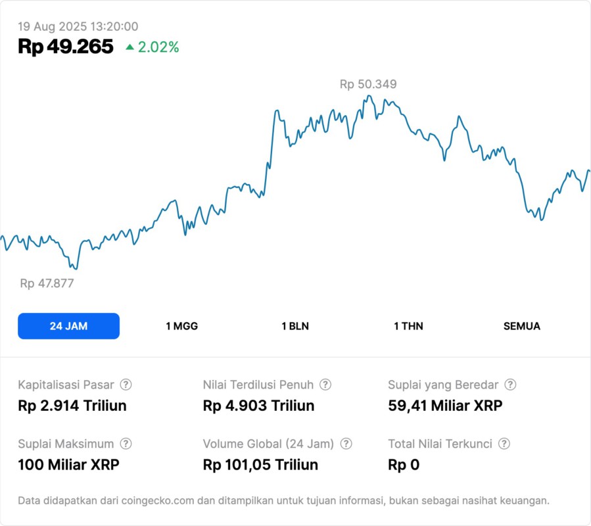
Task: Click the green price-up triangle icon
Action: [x=130, y=47]
